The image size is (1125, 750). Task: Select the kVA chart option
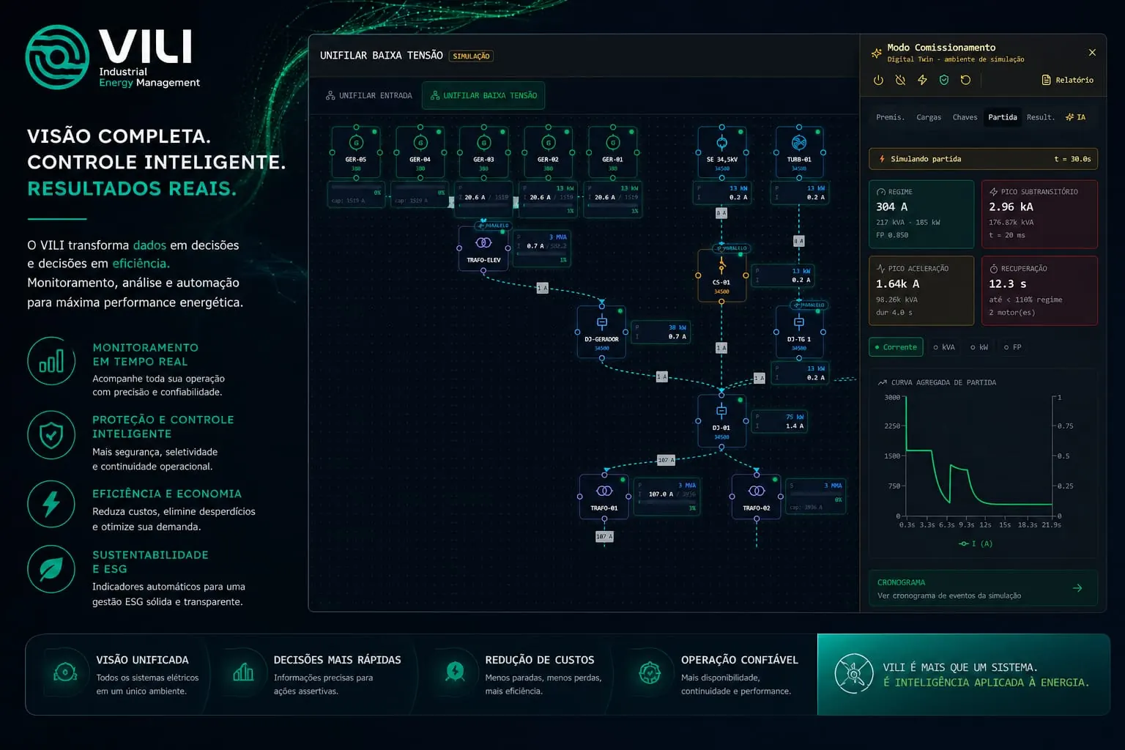pyautogui.click(x=944, y=347)
